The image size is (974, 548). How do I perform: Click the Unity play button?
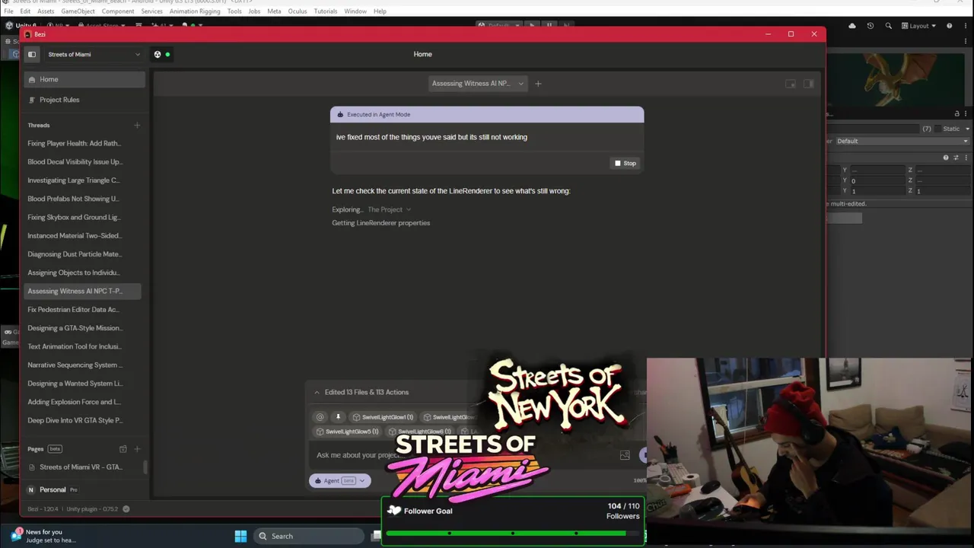click(x=532, y=26)
